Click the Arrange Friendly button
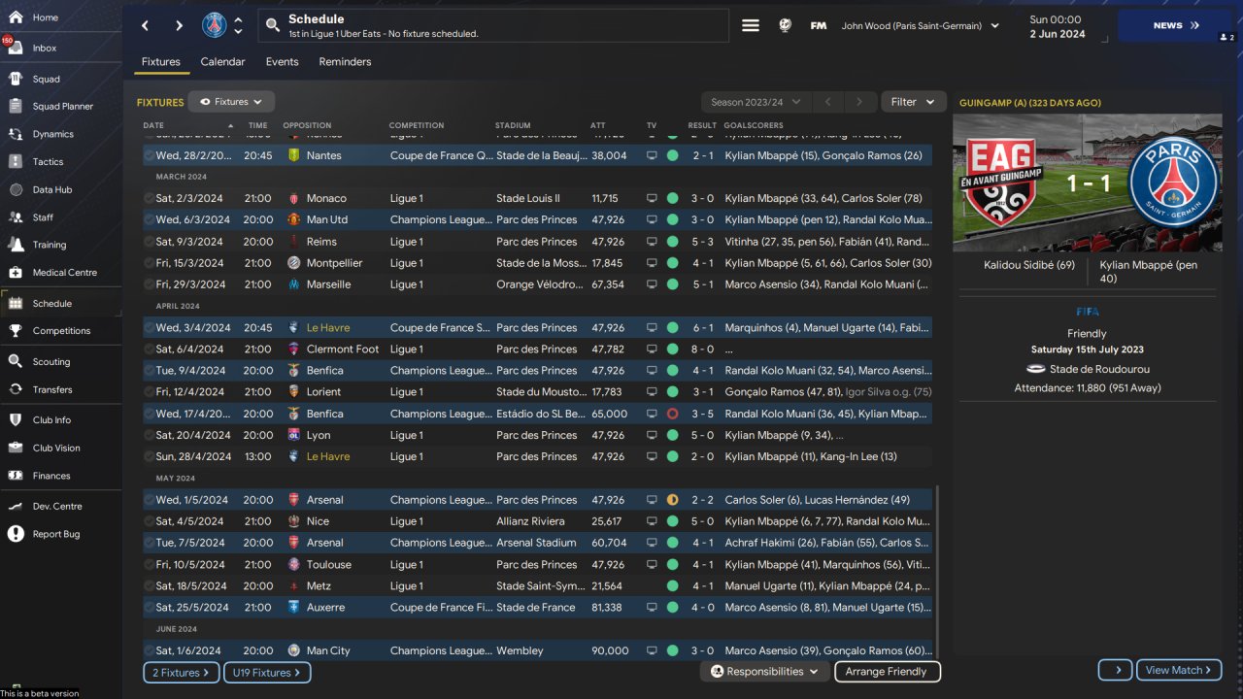 pos(887,672)
